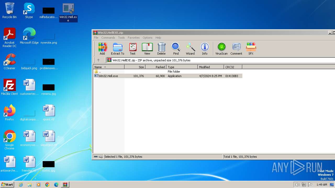This screenshot has width=335, height=188.
Task: Select the FileZilla Client shortcut
Action: [9, 87]
